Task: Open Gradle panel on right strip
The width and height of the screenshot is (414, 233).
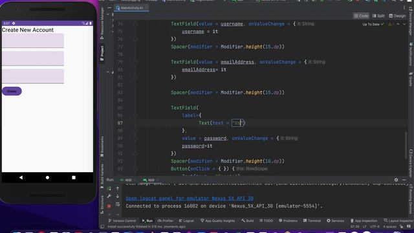Action: pyautogui.click(x=411, y=79)
